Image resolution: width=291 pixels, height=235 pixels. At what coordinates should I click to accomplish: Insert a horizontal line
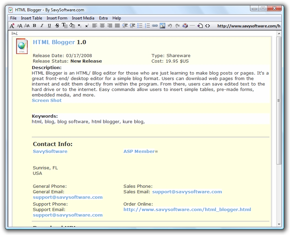193,26
